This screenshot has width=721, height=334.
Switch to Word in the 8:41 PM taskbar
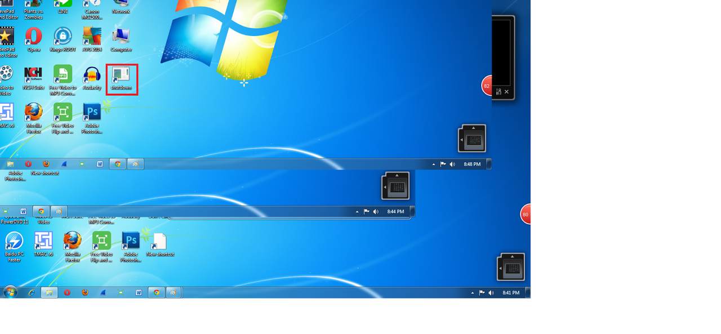click(x=139, y=292)
